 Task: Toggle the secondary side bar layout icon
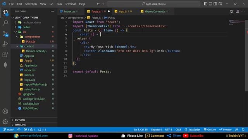tap(215, 4)
